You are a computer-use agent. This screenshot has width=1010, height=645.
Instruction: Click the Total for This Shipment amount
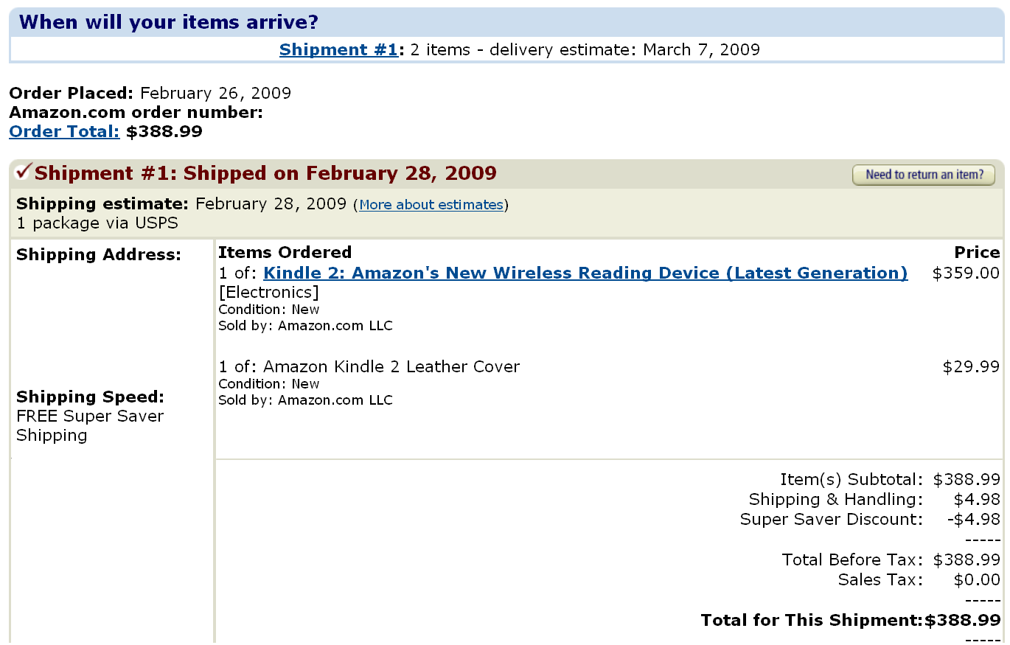(963, 620)
